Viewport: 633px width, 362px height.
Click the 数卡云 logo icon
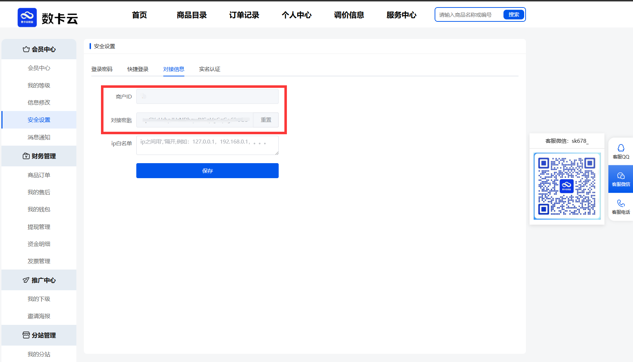[x=27, y=17]
